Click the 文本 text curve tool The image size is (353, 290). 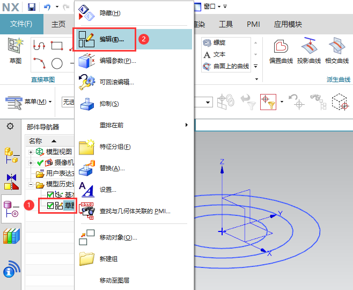[x=215, y=55]
